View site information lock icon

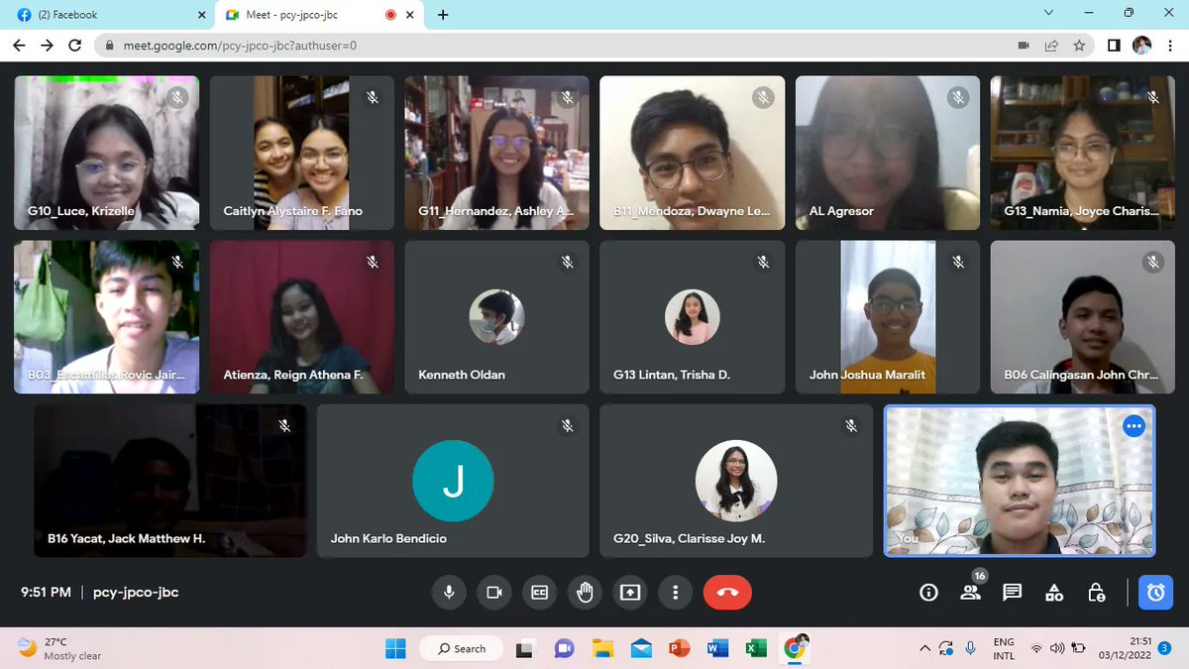110,46
